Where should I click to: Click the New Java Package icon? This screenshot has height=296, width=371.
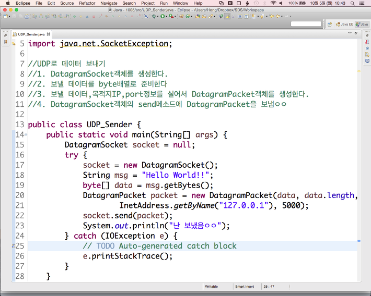tap(181, 16)
